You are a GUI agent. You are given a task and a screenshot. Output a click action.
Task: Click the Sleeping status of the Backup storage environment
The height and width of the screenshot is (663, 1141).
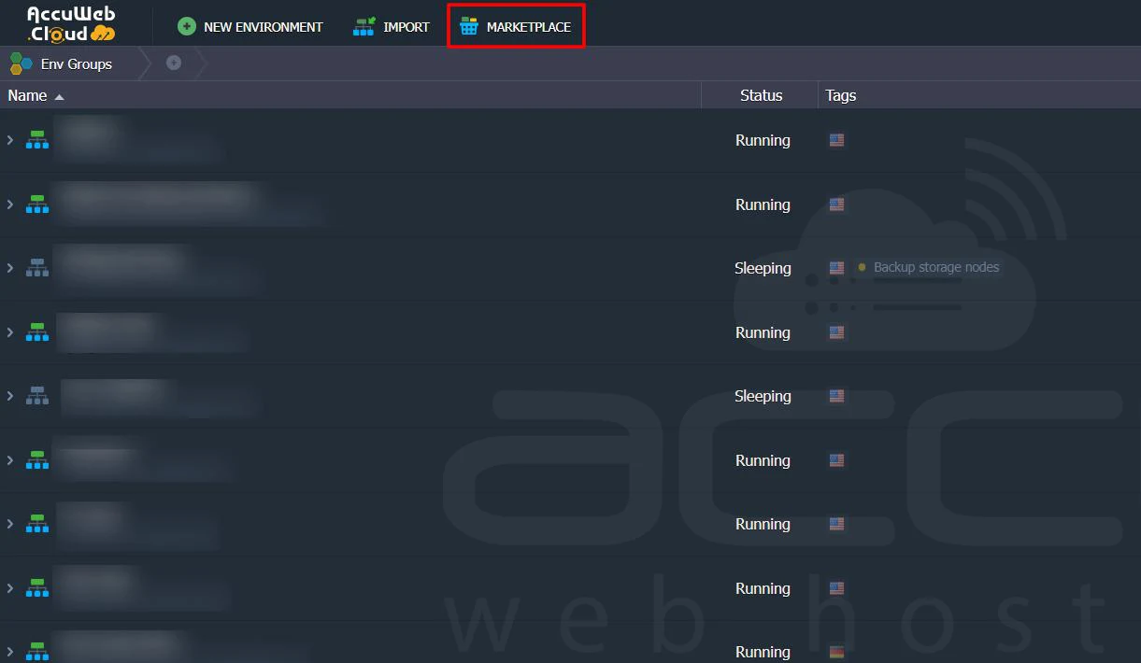pyautogui.click(x=763, y=268)
